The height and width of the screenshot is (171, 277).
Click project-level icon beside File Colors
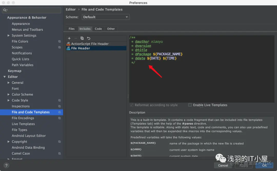[x=60, y=41]
